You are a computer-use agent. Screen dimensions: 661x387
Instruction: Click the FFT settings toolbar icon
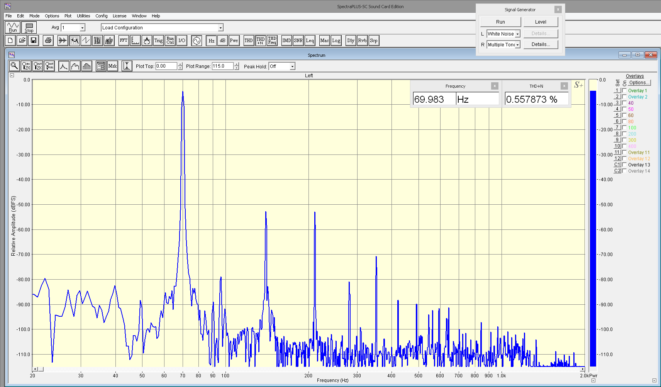124,41
